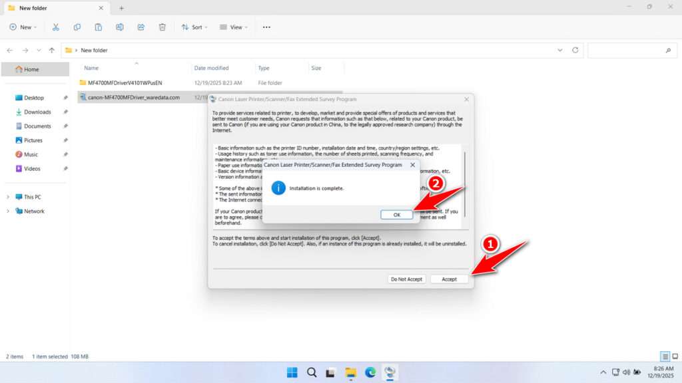Click the Rename icon in toolbar
The width and height of the screenshot is (682, 383).
click(120, 27)
